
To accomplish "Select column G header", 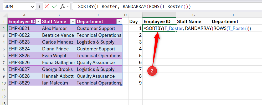I will (x=193, y=15).
